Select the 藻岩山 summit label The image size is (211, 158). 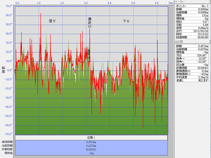[x=90, y=22]
